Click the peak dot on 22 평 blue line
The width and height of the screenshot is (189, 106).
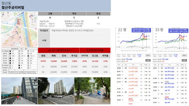143,34
